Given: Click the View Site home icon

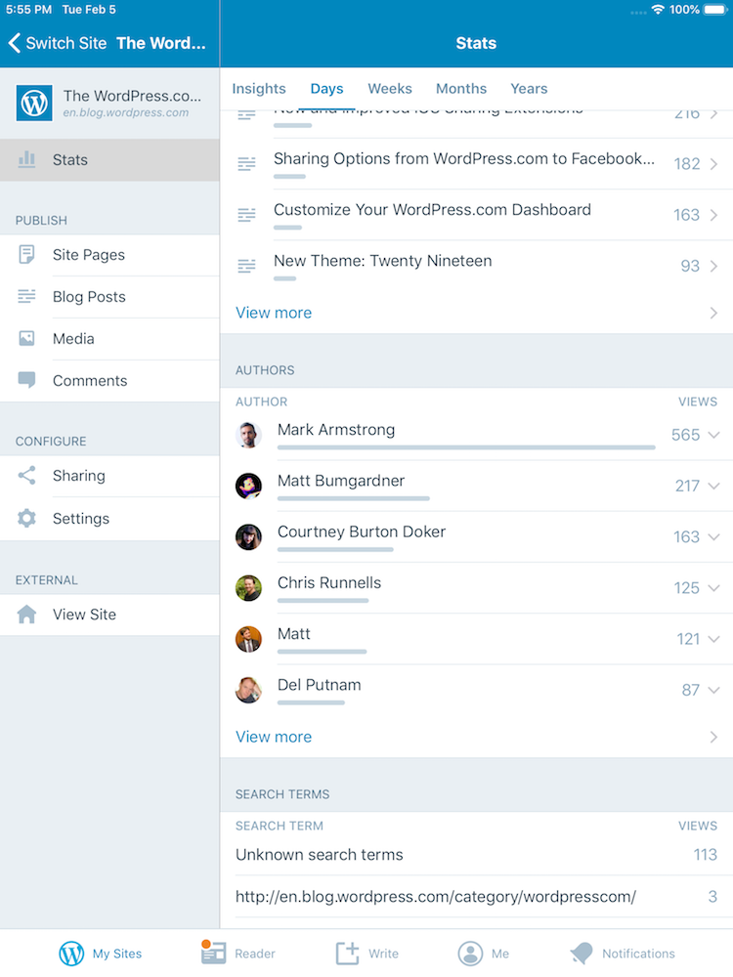Looking at the screenshot, I should tap(26, 615).
